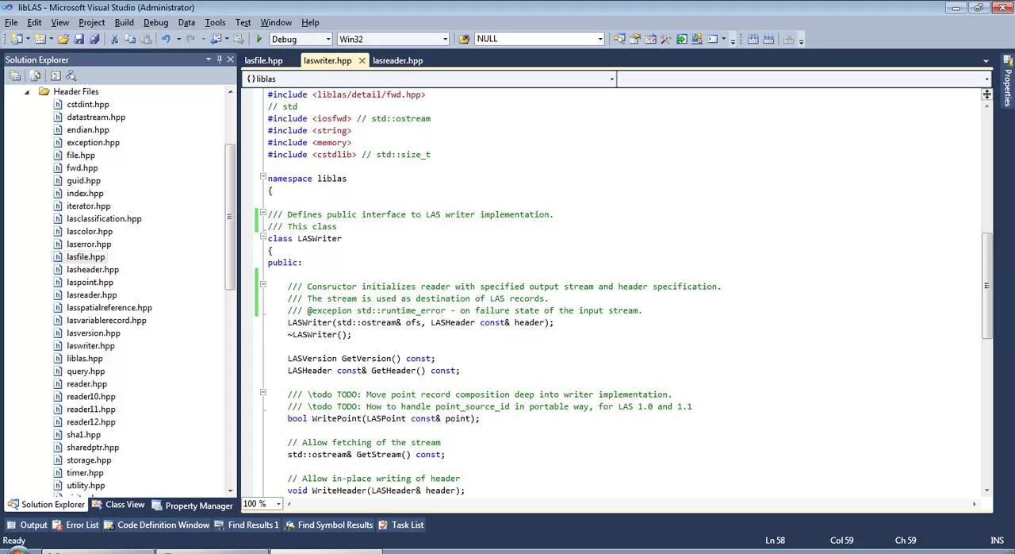Collapse the Consructor comment outline block
The width and height of the screenshot is (1015, 554).
[263, 285]
